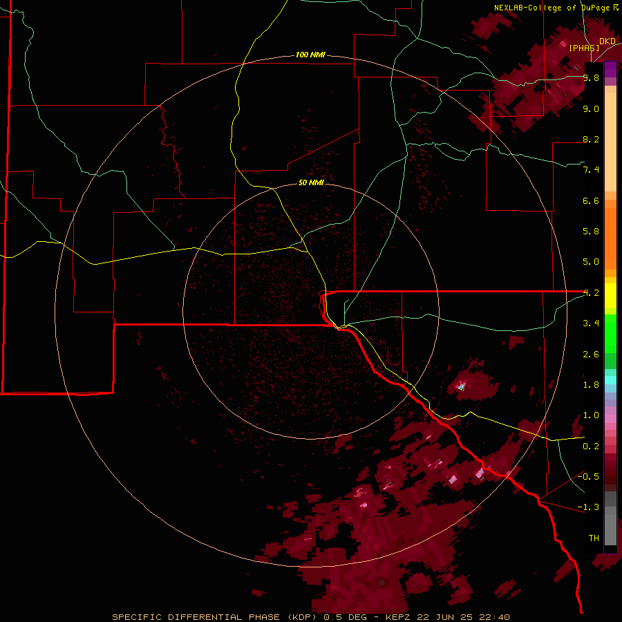
Task: Click the purple top segment of color bar
Action: coord(610,69)
